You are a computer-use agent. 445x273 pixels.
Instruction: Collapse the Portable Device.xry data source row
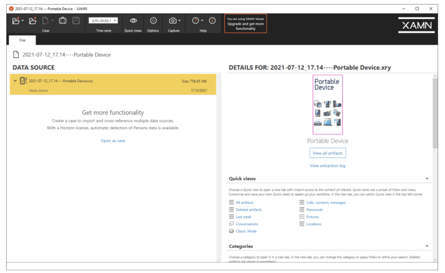click(15, 81)
